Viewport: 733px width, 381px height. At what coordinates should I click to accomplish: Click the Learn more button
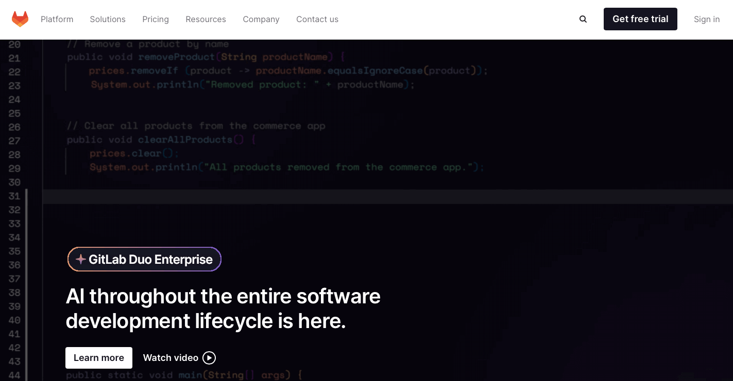(x=99, y=358)
